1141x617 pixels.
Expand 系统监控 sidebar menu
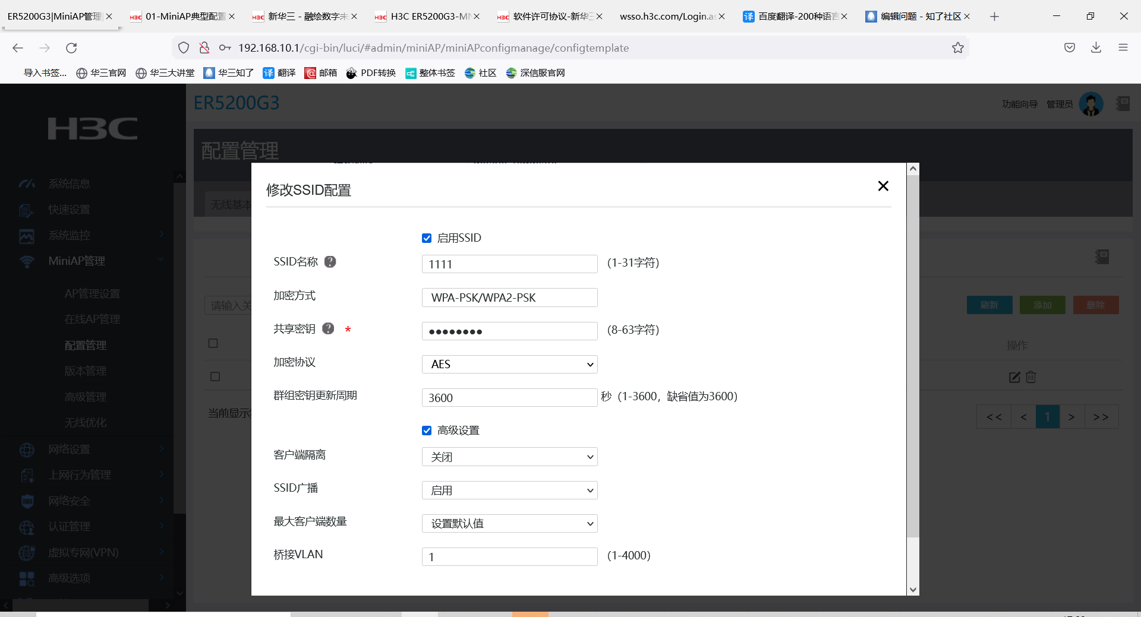[x=69, y=236]
